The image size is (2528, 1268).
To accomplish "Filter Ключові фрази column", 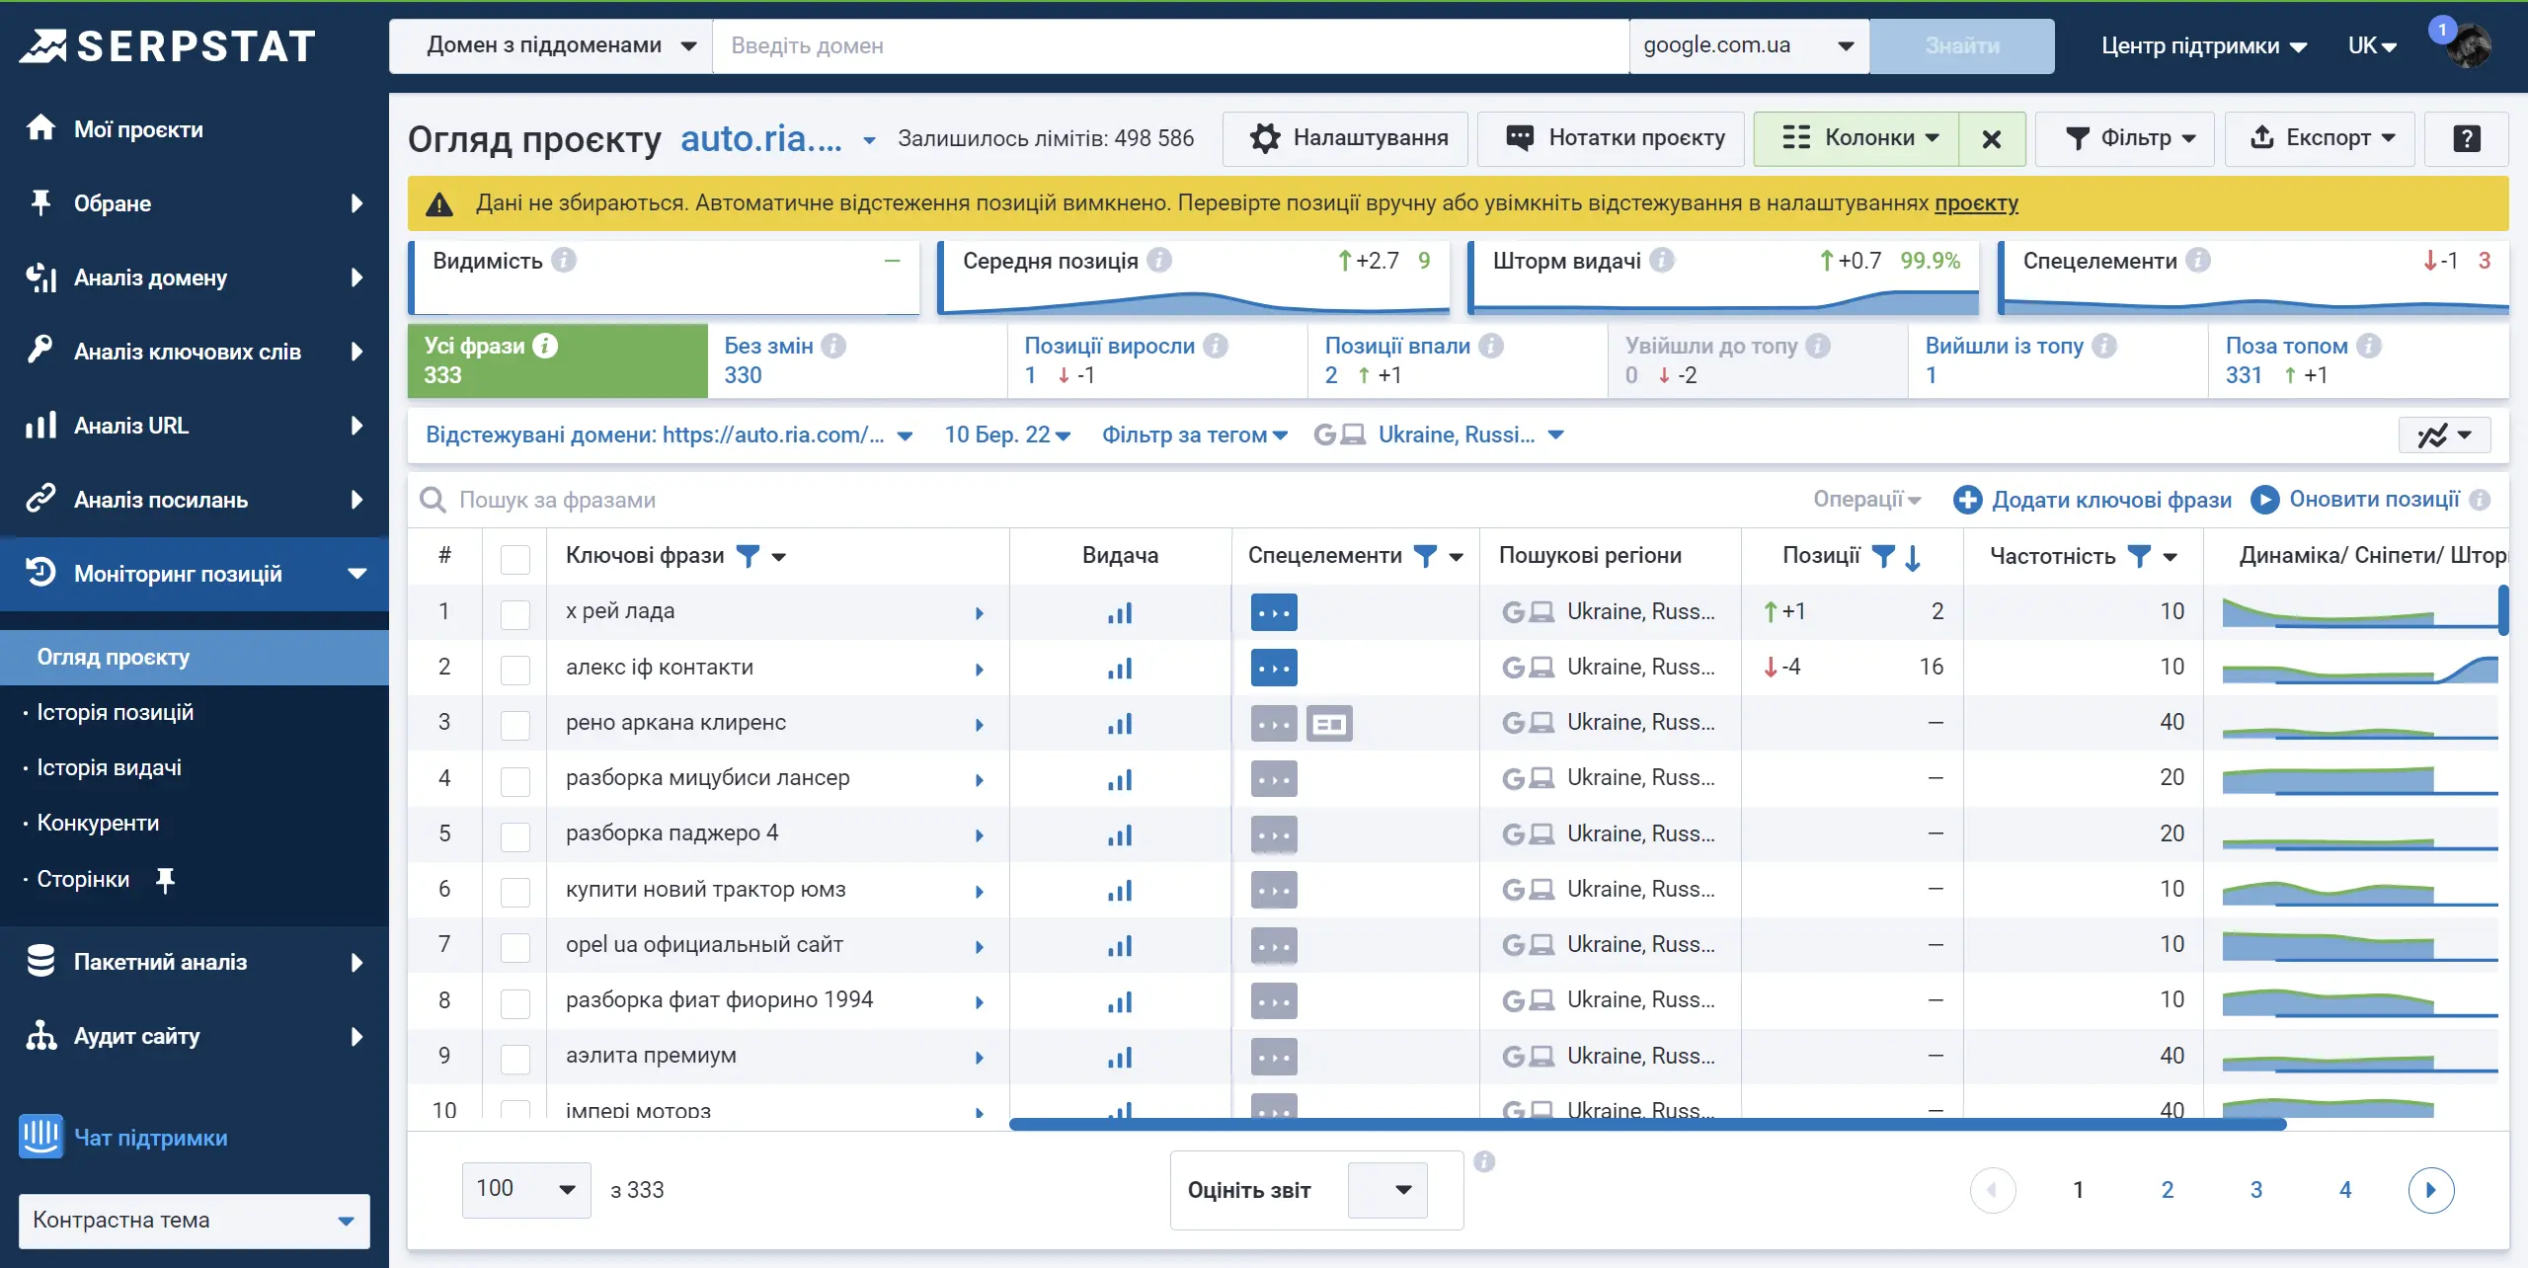I will coord(749,556).
